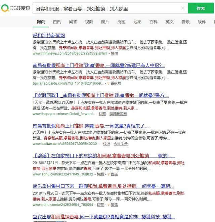This screenshot has height=222, width=215.
Task: Click V badge on the sohu 232417049 result
Action: coord(109,174)
